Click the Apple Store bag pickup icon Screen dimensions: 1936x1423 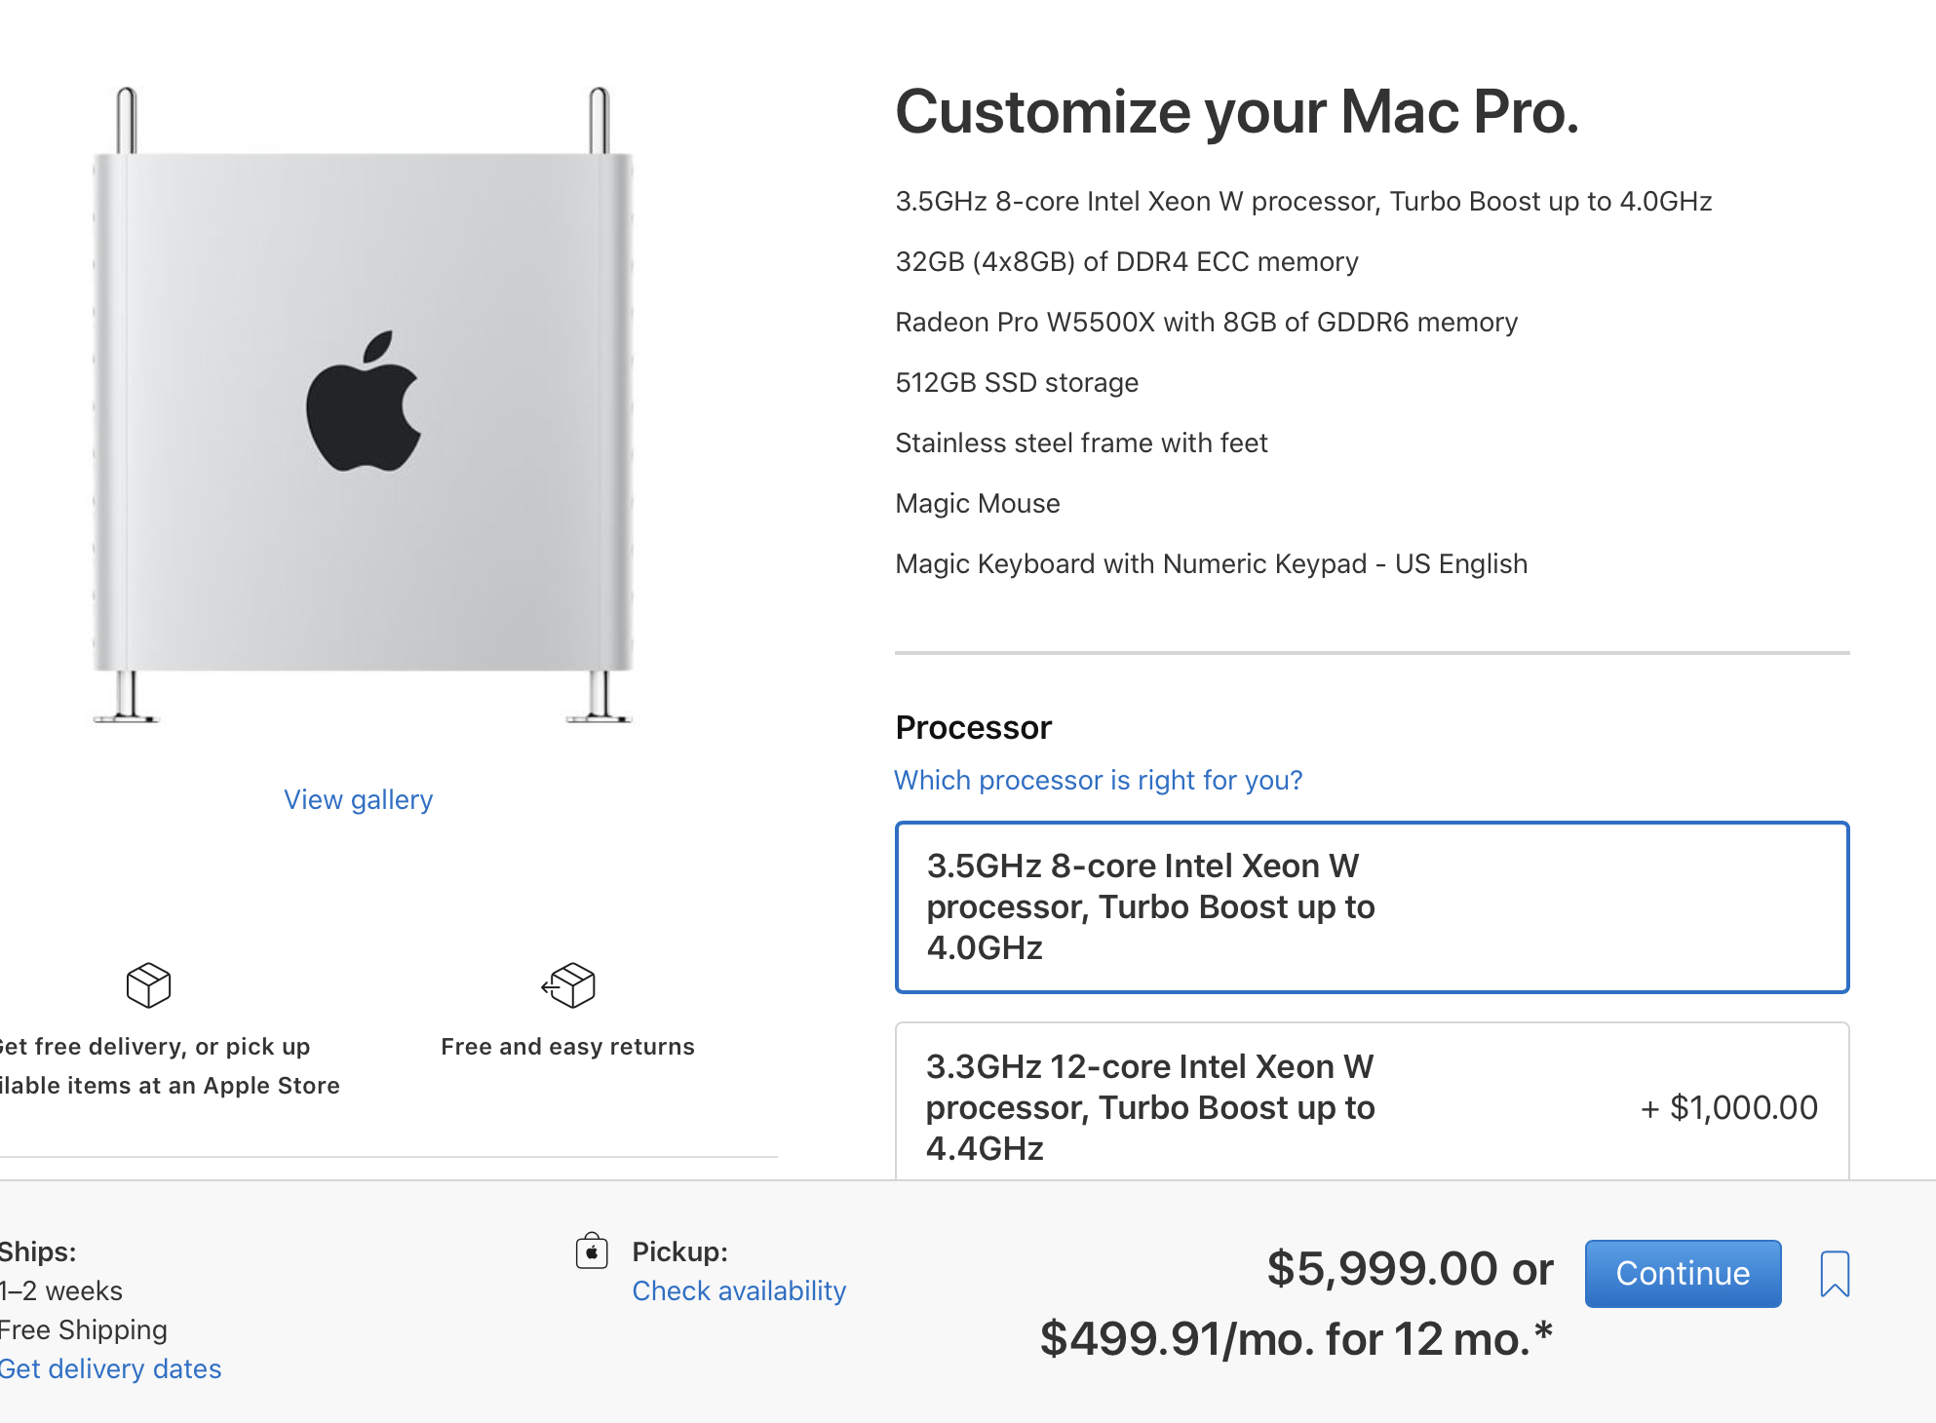point(592,1250)
